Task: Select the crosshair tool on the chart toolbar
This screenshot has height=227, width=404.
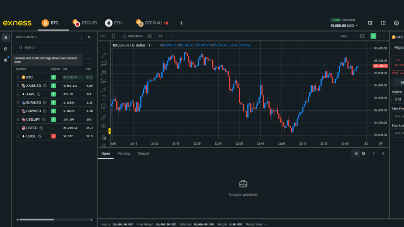Action: (103, 47)
